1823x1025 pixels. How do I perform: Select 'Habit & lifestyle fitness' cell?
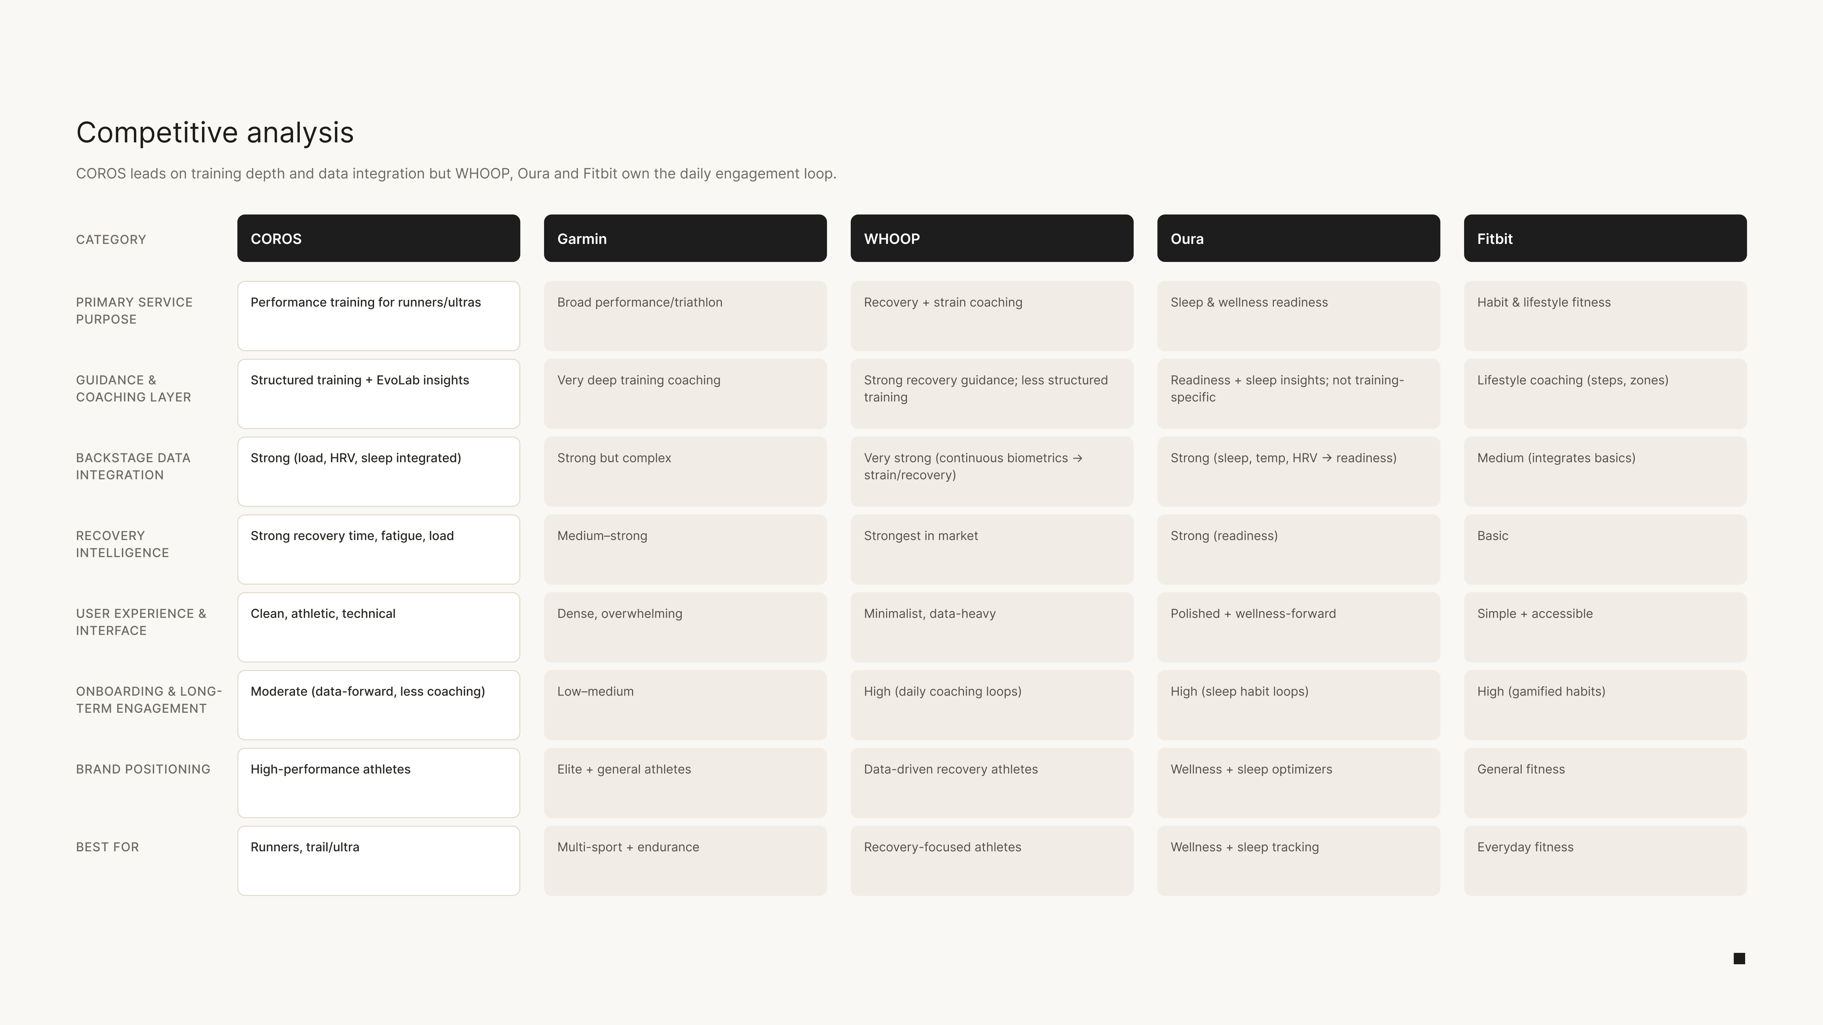(1605, 316)
